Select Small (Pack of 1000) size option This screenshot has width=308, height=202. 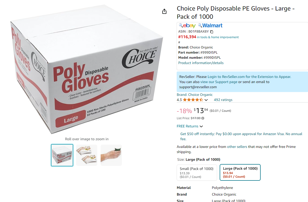coord(197,173)
